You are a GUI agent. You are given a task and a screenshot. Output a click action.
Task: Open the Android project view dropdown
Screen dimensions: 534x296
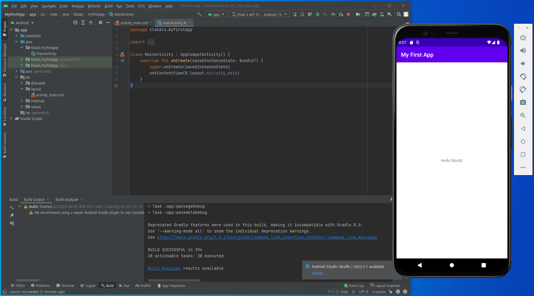[22, 23]
